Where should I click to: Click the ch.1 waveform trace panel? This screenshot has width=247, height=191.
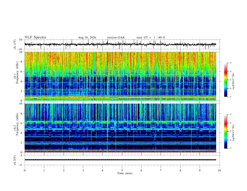tap(120, 44)
